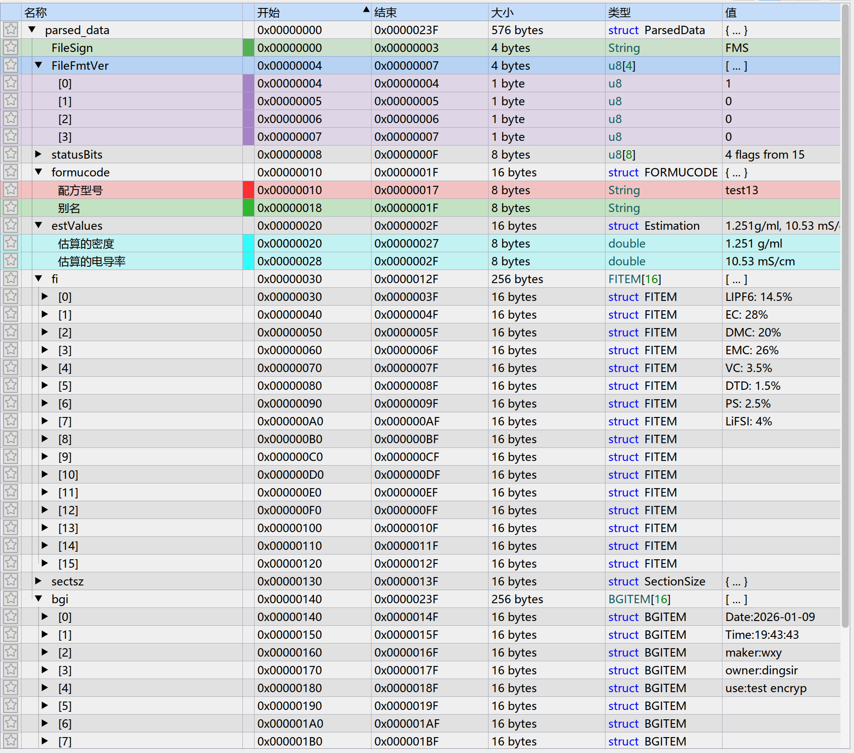Select the test13 value cell
The height and width of the screenshot is (753, 854).
(x=781, y=190)
